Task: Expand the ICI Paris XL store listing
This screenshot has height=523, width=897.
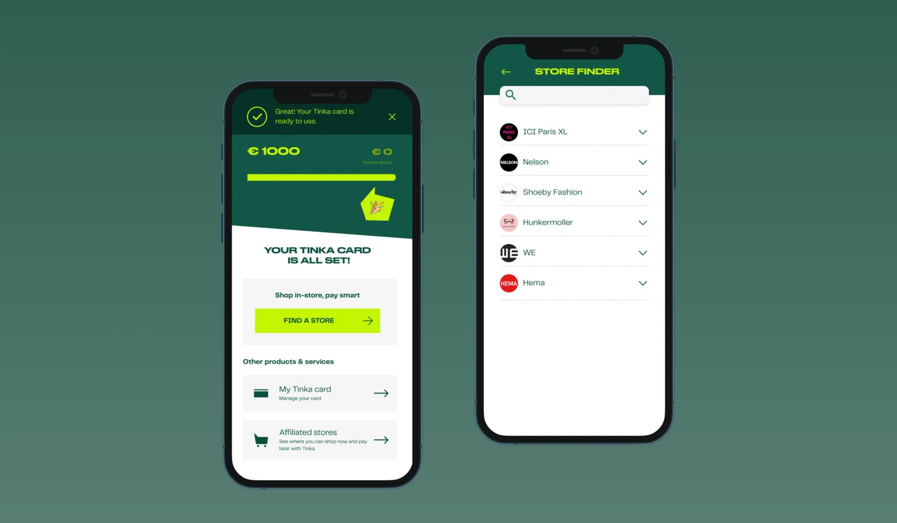Action: pos(643,132)
